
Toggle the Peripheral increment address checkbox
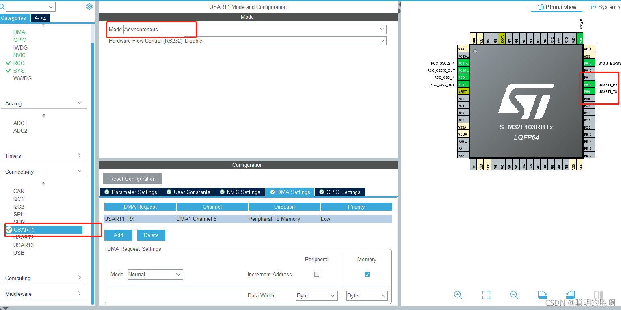pyautogui.click(x=317, y=274)
